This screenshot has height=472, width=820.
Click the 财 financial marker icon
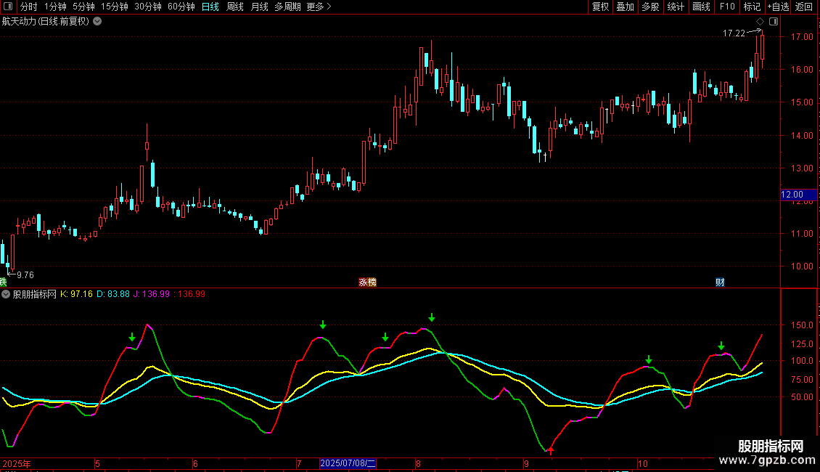click(x=720, y=282)
